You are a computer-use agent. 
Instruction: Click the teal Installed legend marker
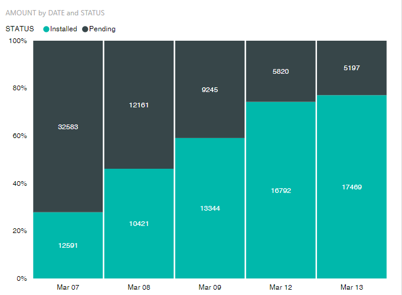click(47, 29)
